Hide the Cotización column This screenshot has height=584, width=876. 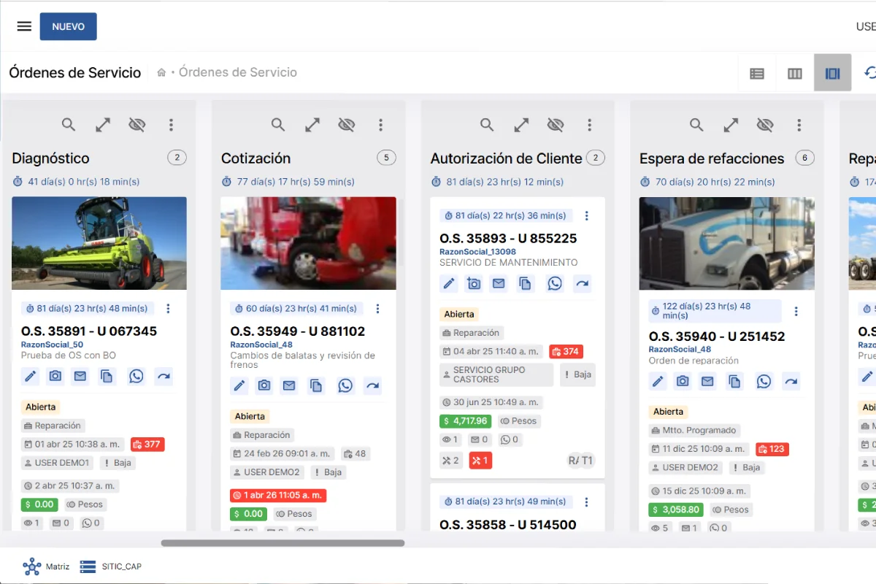tap(347, 125)
